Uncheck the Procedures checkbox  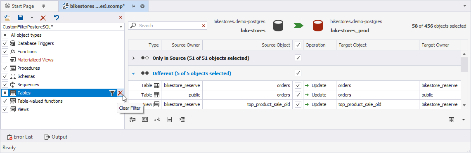[5, 68]
